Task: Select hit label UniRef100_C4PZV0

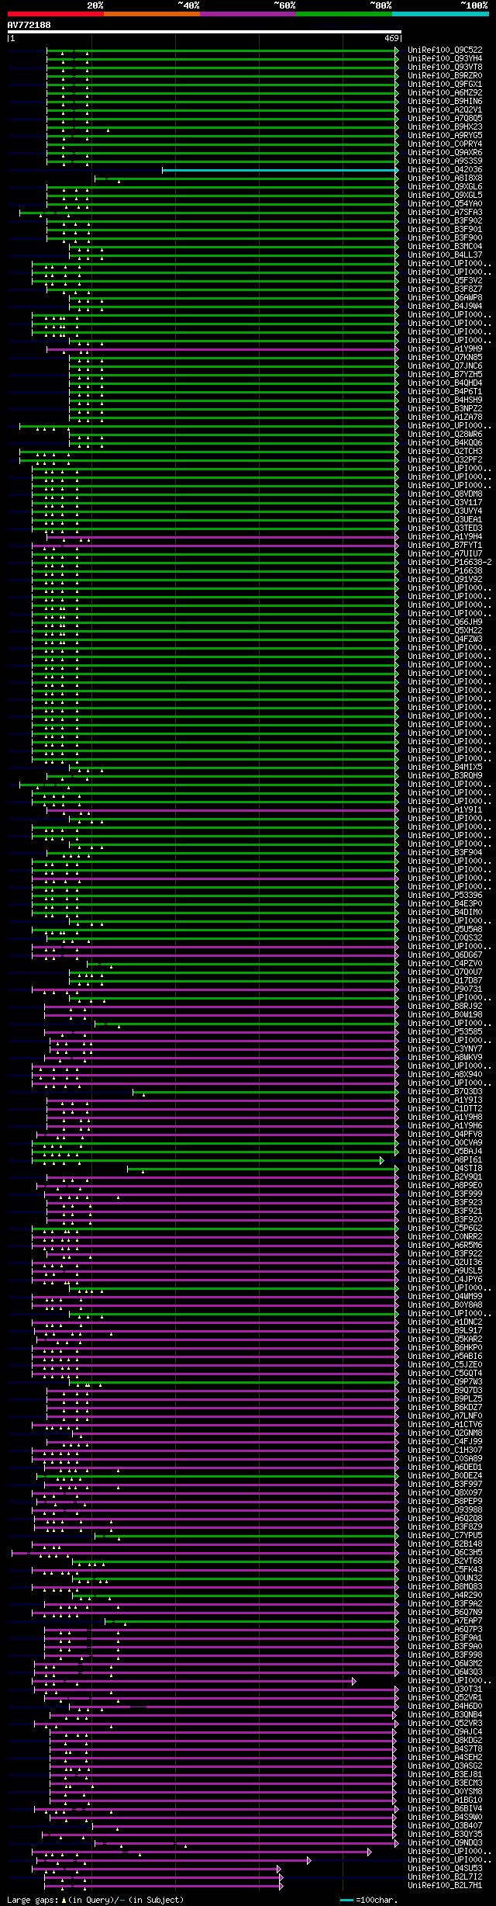Action: (445, 963)
